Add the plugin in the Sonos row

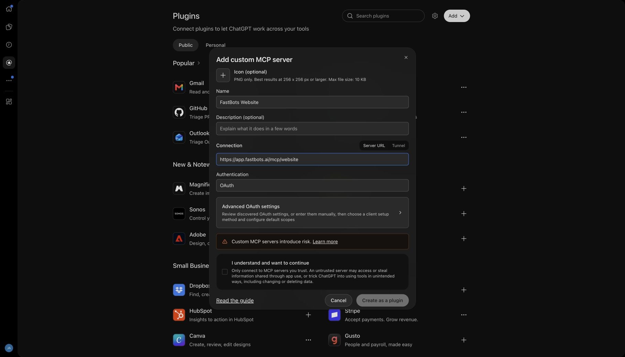pos(464,214)
